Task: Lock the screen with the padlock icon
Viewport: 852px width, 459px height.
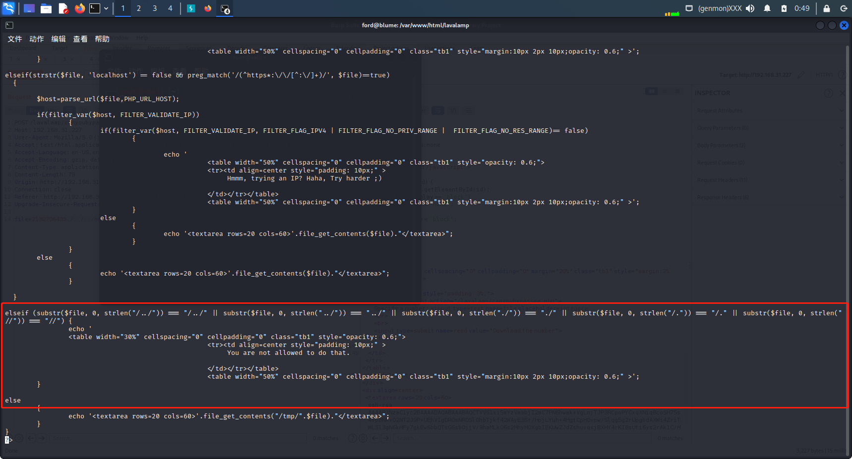Action: (827, 8)
